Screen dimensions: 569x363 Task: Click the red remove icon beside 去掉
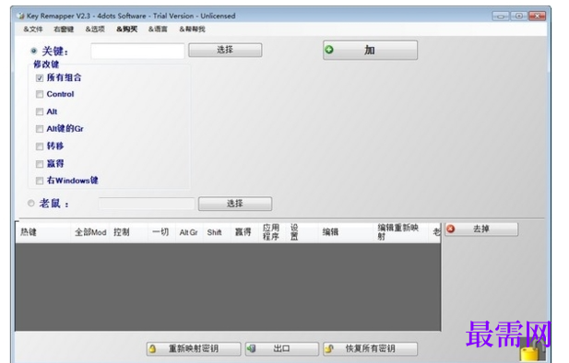451,228
